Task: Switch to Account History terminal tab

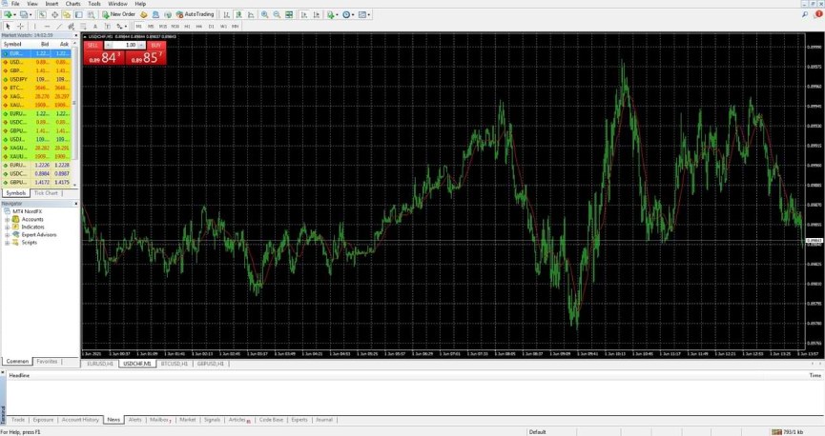Action: (x=80, y=420)
